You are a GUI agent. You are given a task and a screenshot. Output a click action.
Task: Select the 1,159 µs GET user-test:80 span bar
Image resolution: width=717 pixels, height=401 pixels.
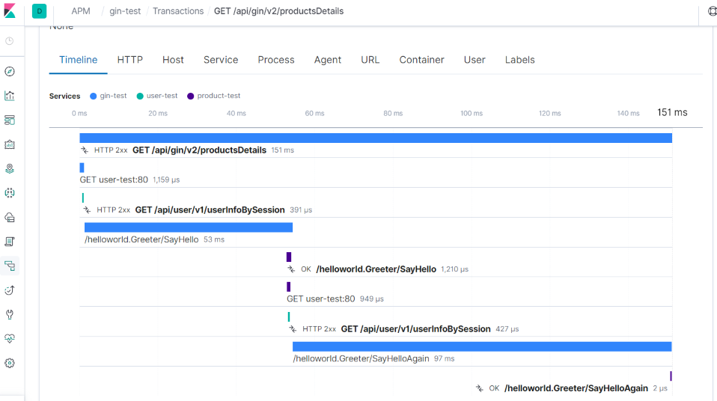[82, 168]
